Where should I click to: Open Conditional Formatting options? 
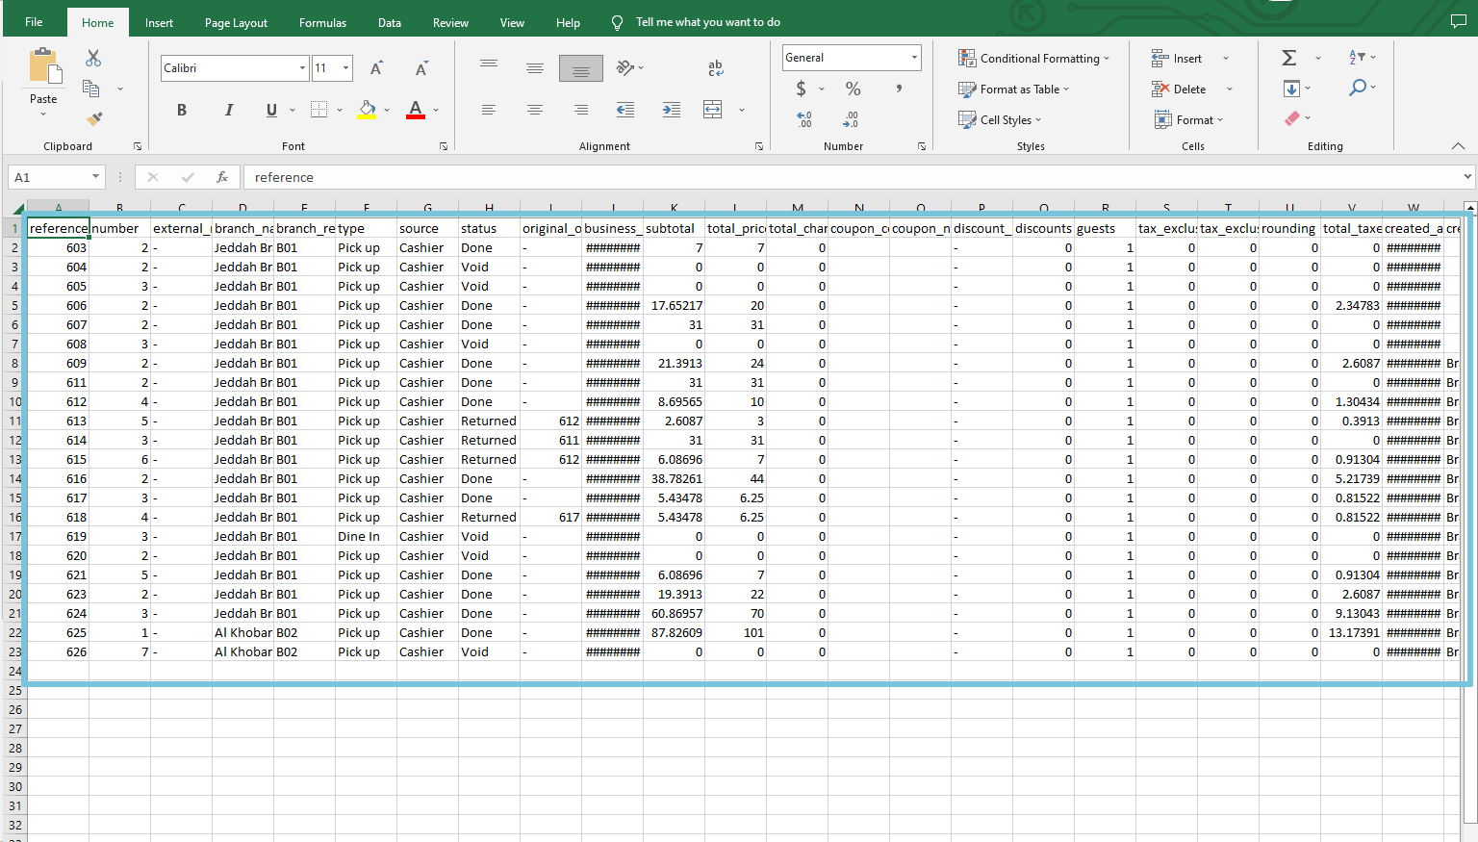(x=1033, y=58)
